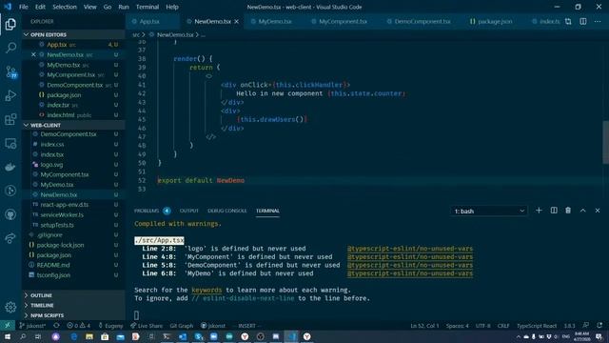Close the terminal panel
The height and width of the screenshot is (343, 609).
598,211
